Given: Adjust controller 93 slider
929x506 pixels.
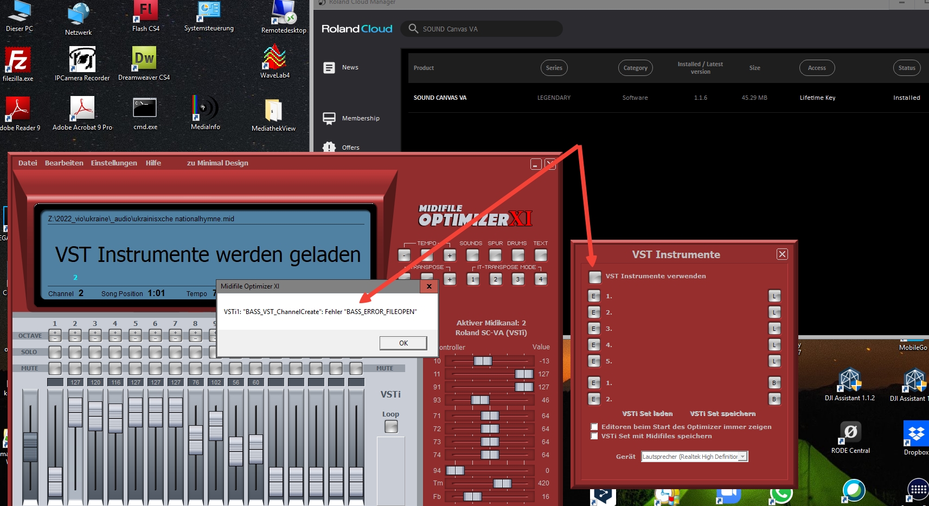Looking at the screenshot, I should pyautogui.click(x=480, y=400).
